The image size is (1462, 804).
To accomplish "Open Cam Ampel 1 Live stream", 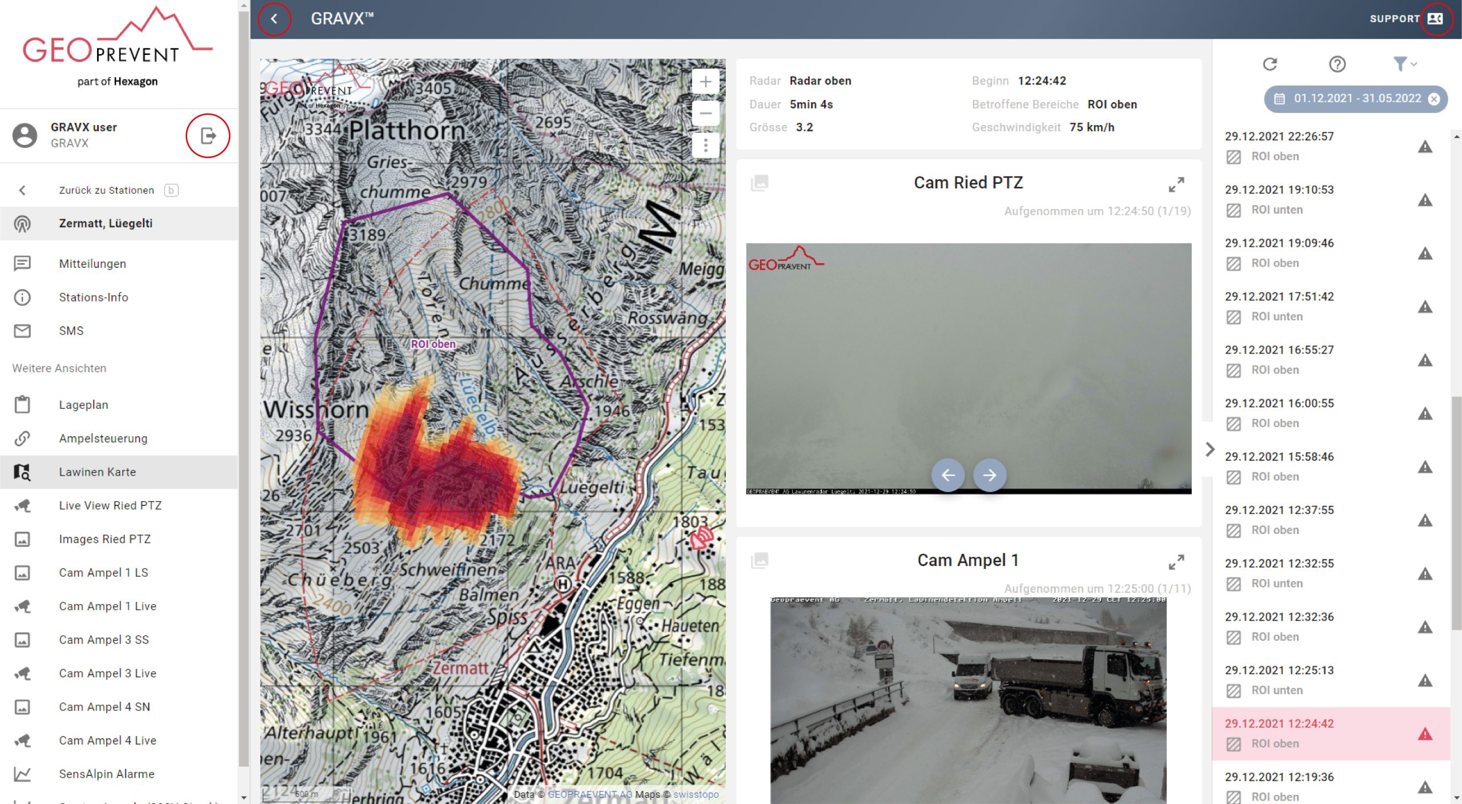I will click(119, 606).
